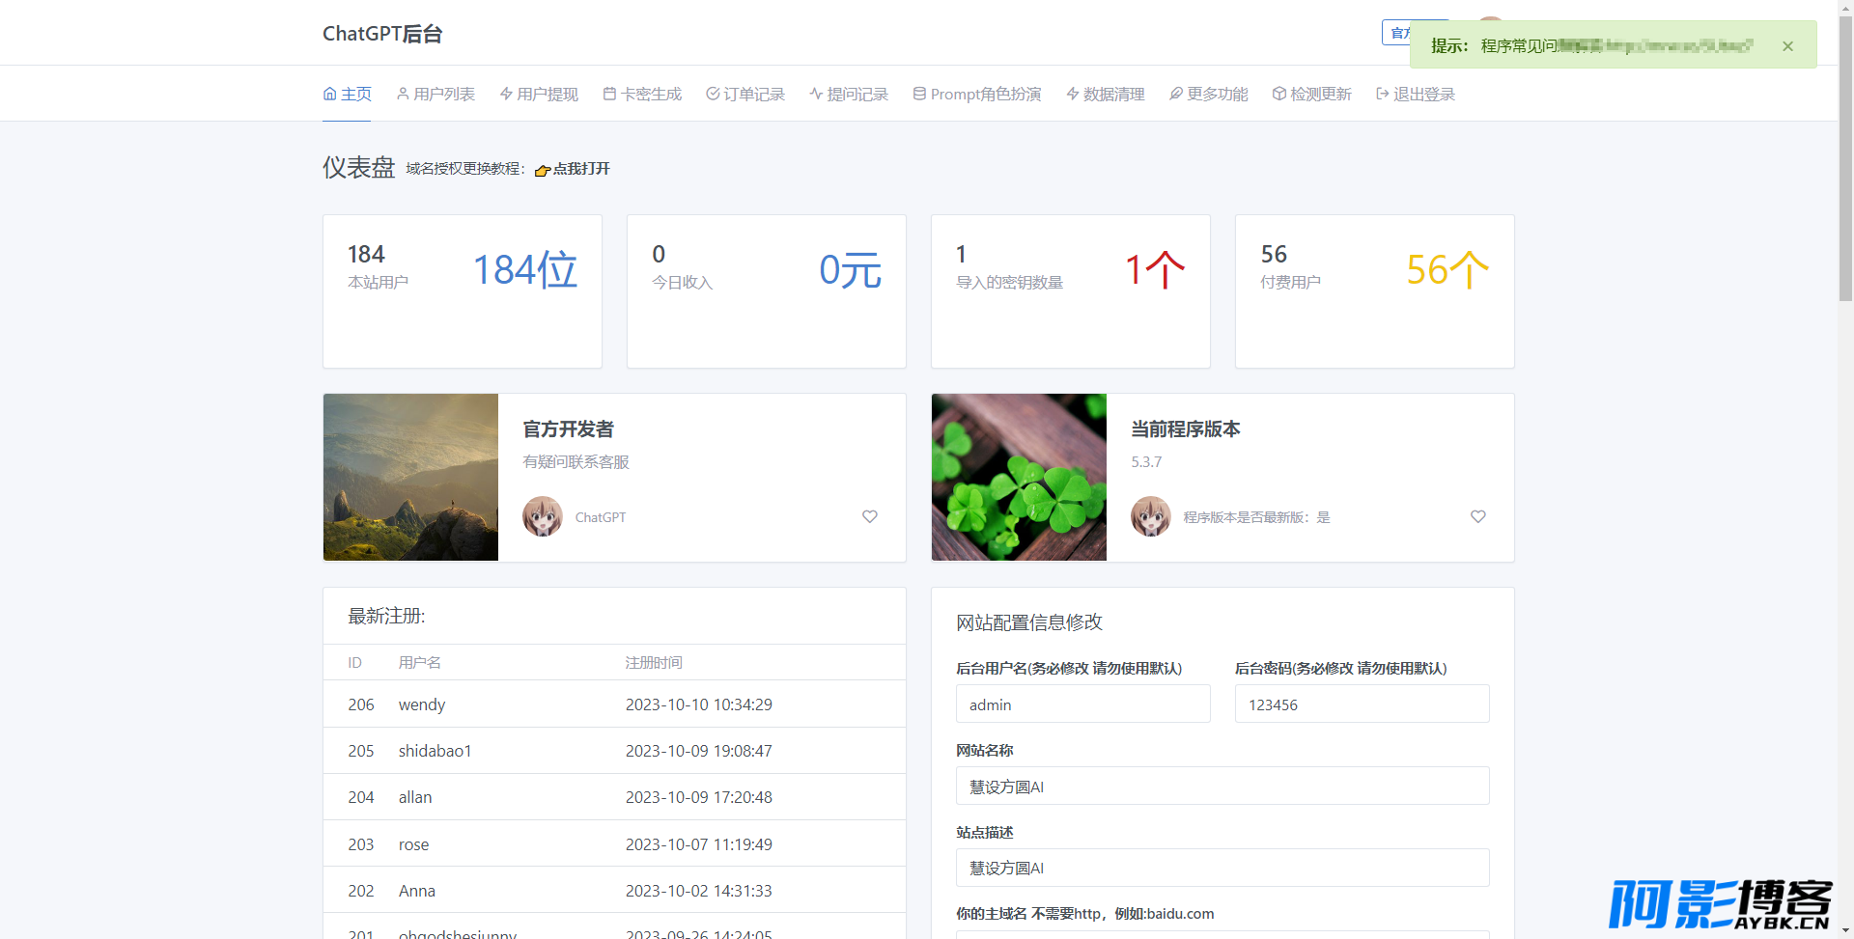This screenshot has height=939, width=1854.
Task: Click the 今日收入 0元 card
Action: [x=767, y=291]
